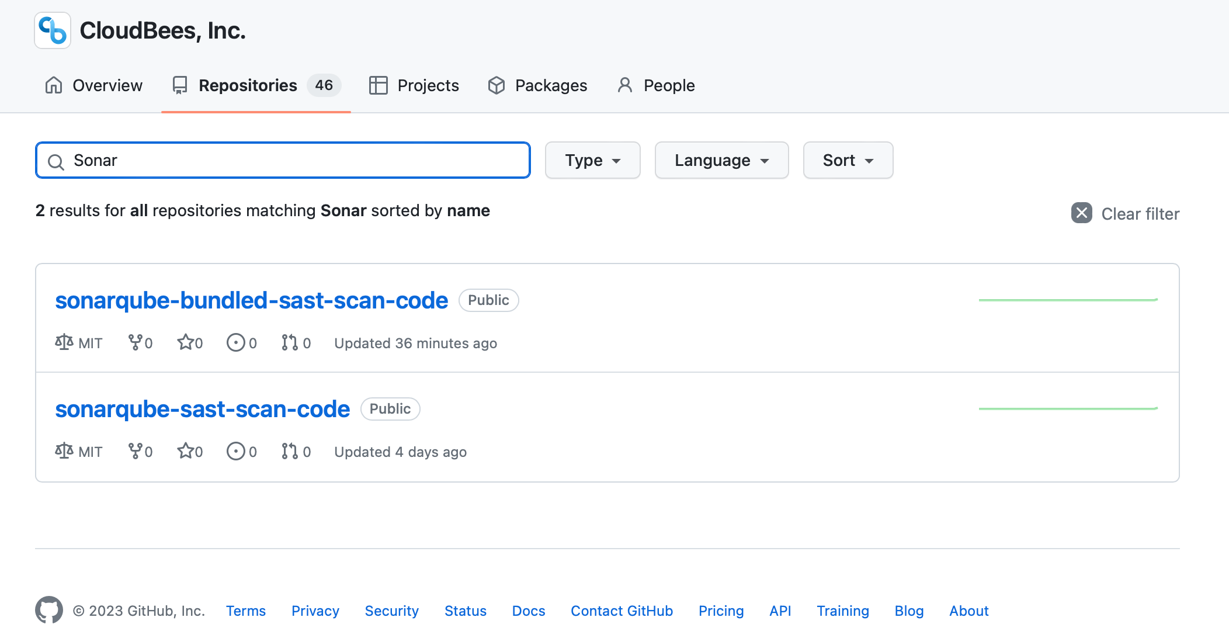Click the CloudBees organization avatar
This screenshot has height=638, width=1229.
click(53, 30)
